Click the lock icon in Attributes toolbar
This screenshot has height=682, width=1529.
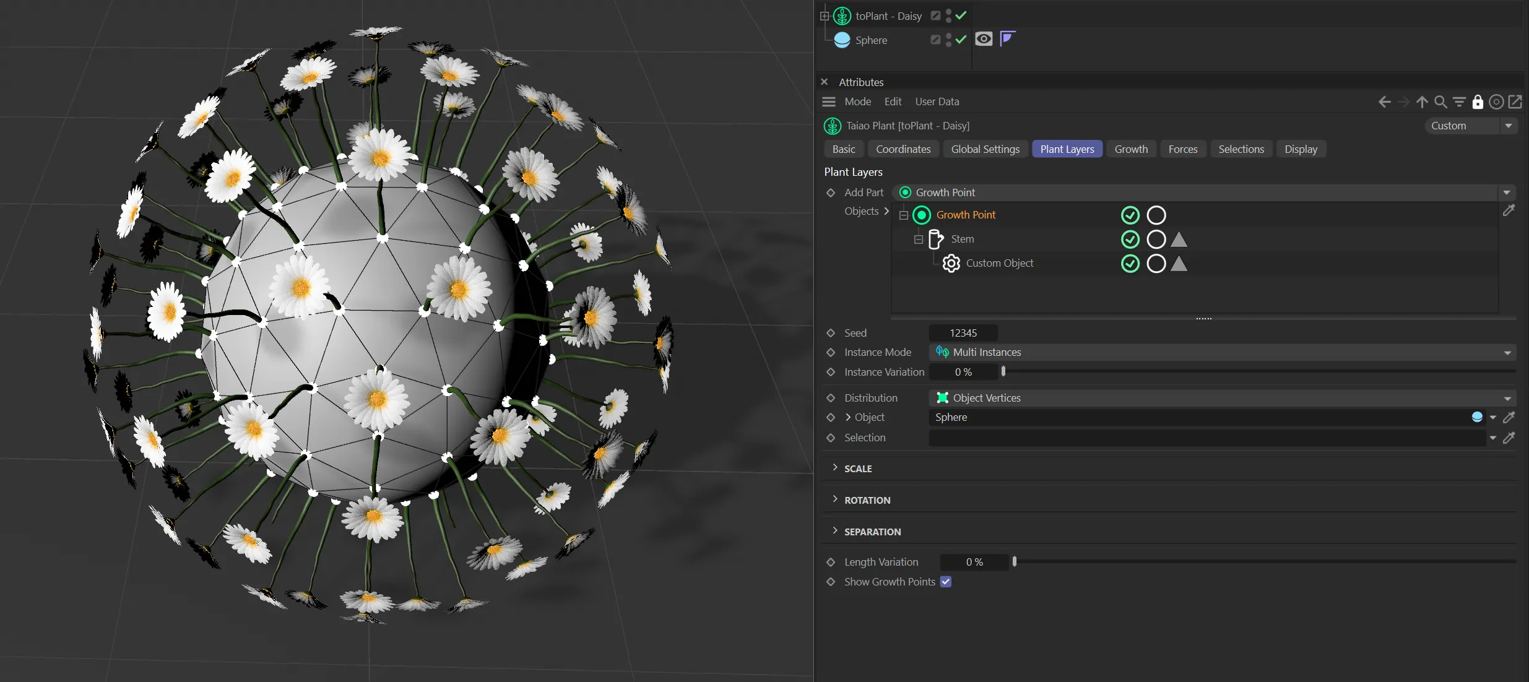[x=1478, y=102]
